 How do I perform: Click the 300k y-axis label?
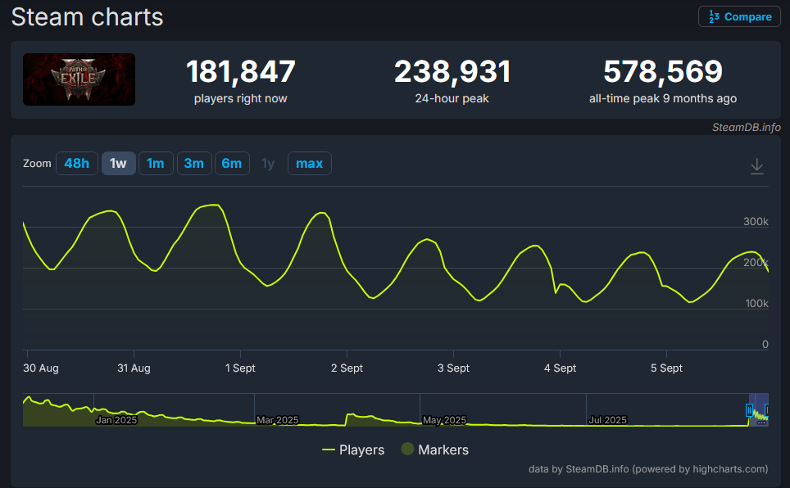[x=756, y=222]
